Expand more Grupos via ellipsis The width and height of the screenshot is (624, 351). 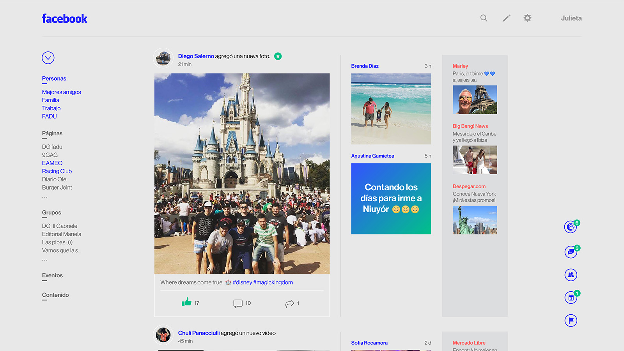point(45,259)
